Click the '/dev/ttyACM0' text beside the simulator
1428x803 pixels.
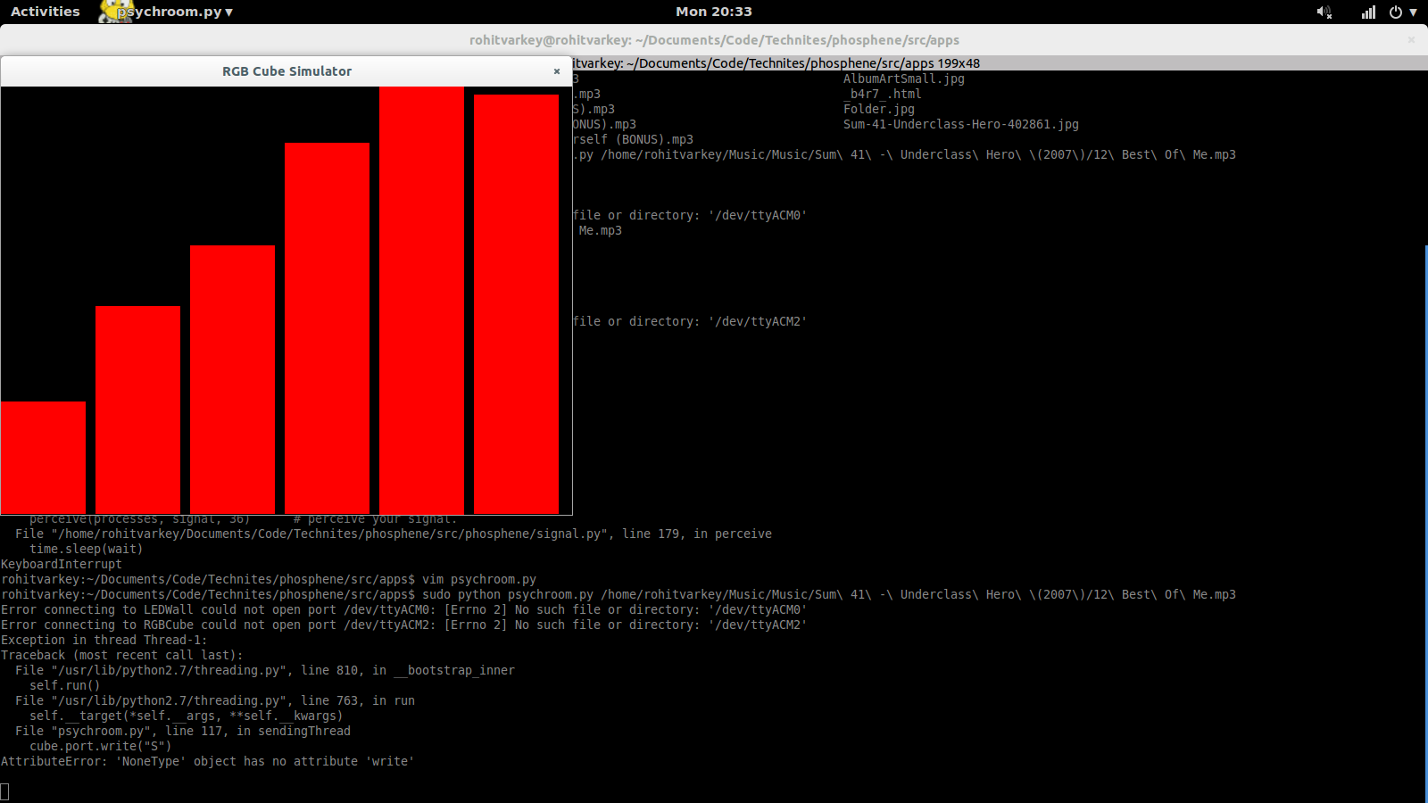point(758,215)
